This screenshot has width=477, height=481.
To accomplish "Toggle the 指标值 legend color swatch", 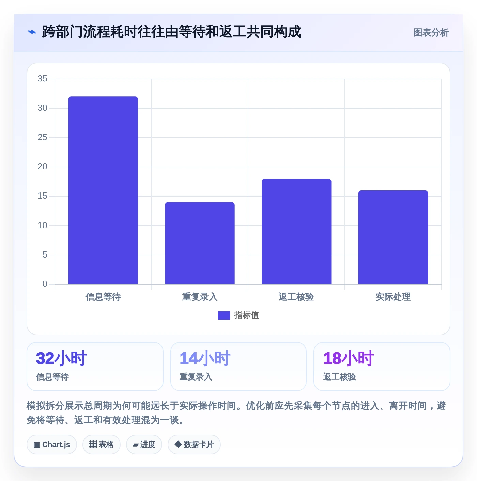I will coord(224,315).
